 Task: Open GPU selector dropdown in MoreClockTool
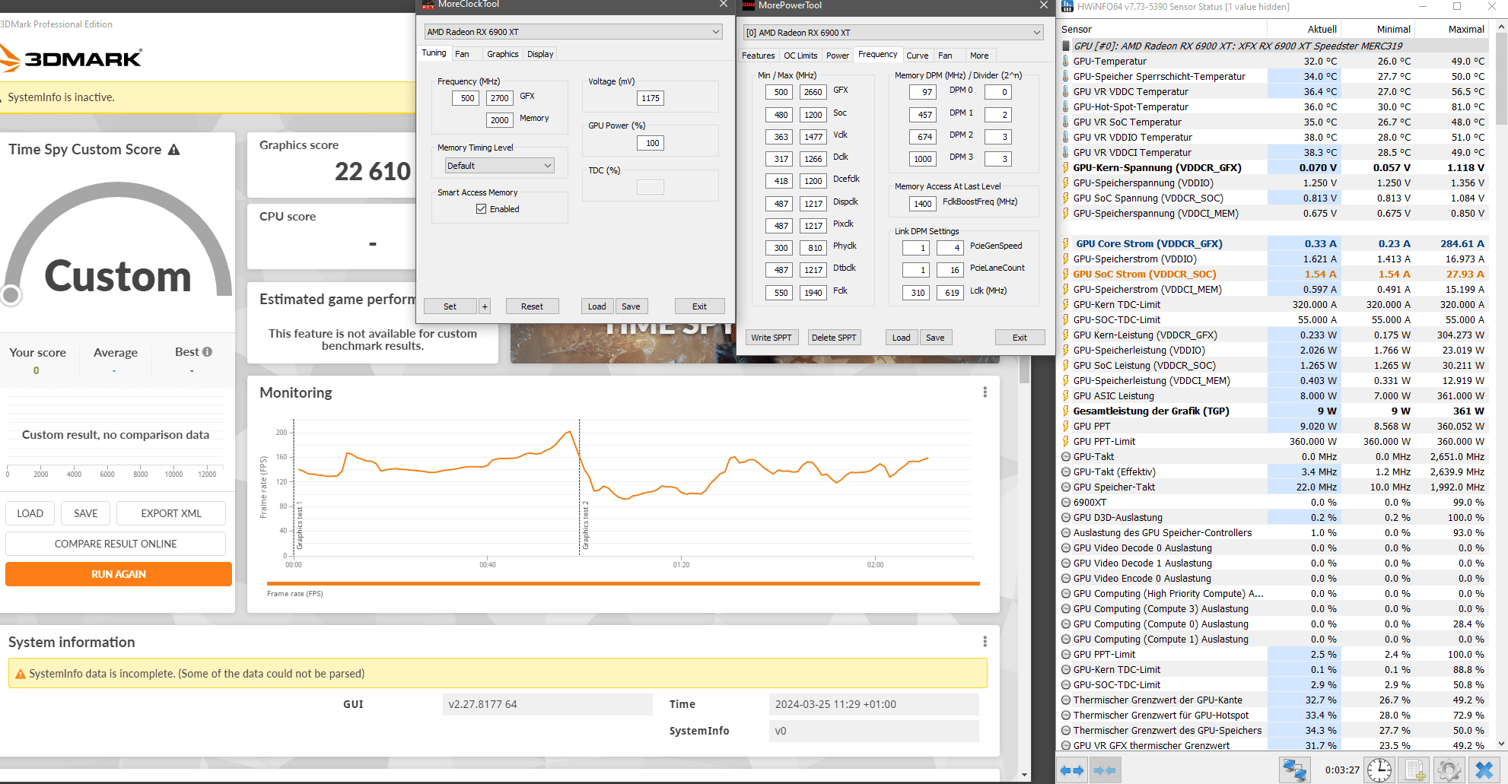point(573,32)
